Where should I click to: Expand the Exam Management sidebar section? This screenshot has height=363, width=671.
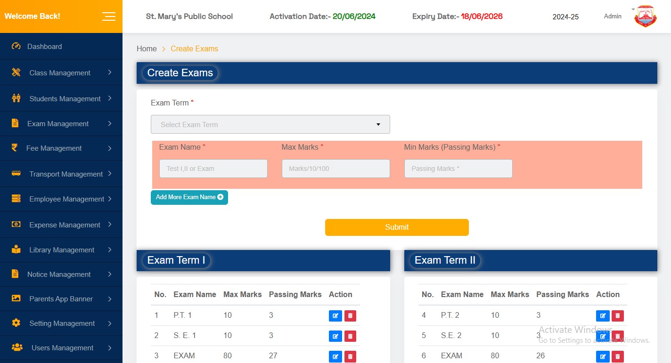[x=57, y=123]
